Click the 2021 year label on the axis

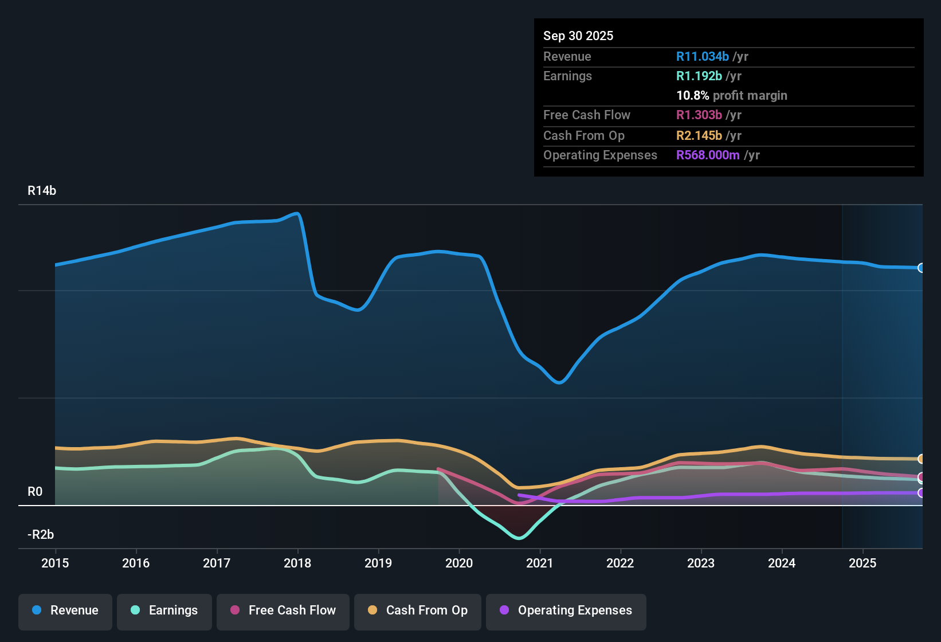click(539, 563)
